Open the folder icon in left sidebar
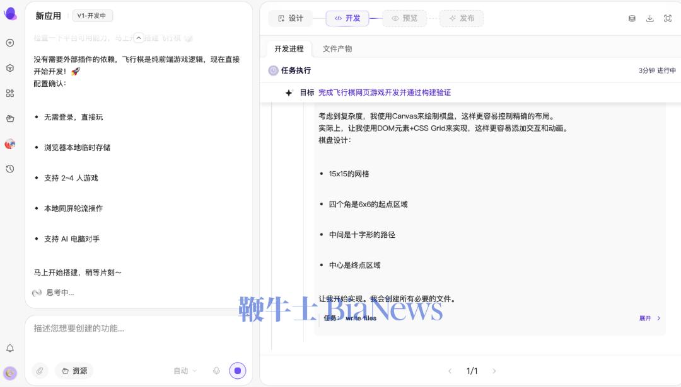 [10, 118]
